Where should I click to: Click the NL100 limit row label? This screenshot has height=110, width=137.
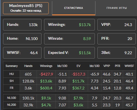pyautogui.click(x=11, y=98)
